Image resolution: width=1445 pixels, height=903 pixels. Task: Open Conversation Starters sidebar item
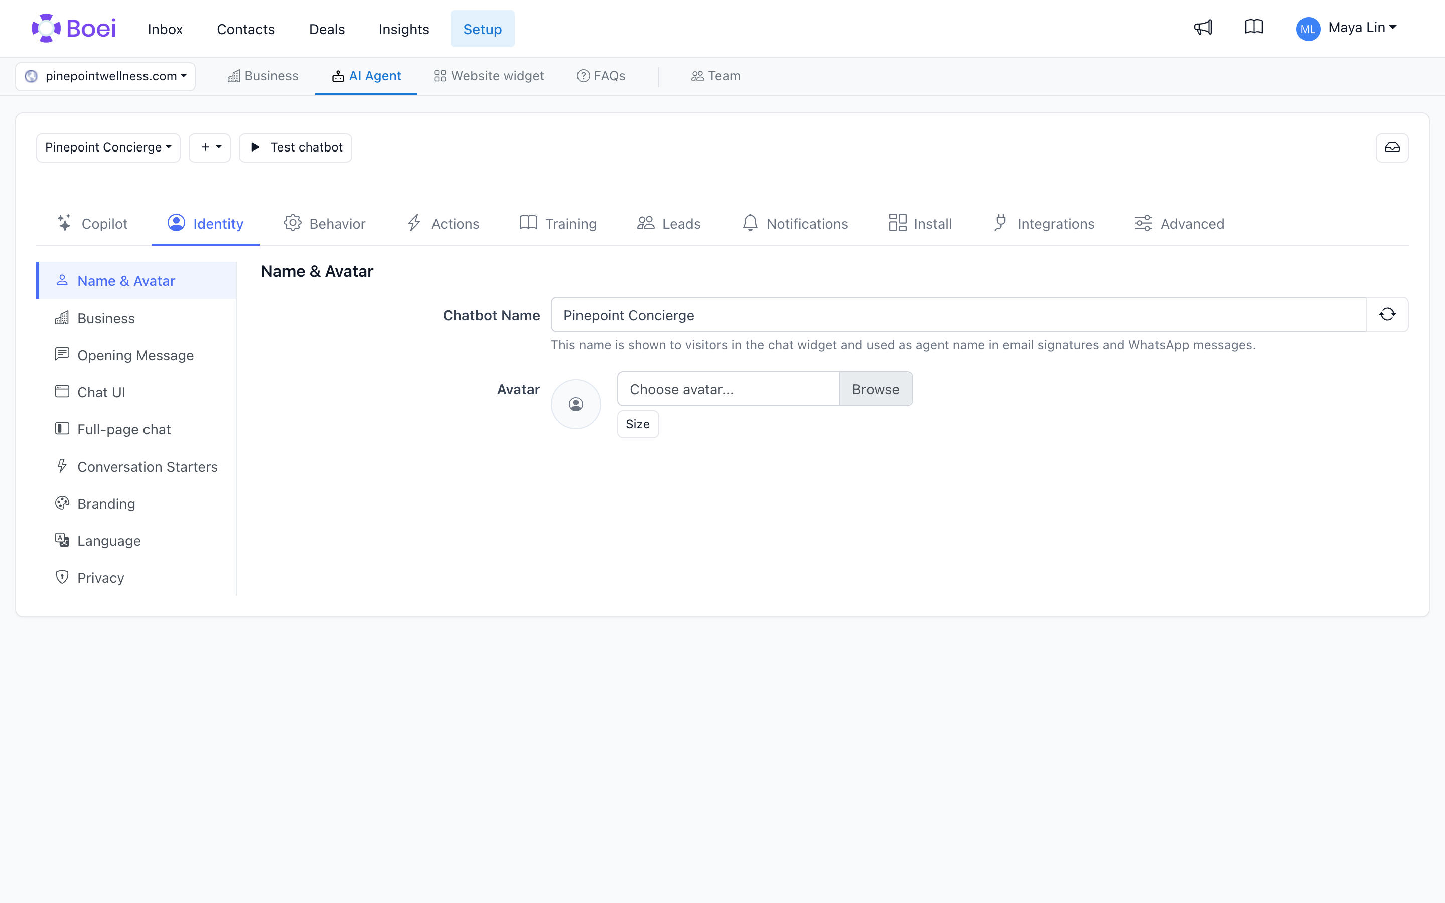pyautogui.click(x=136, y=467)
